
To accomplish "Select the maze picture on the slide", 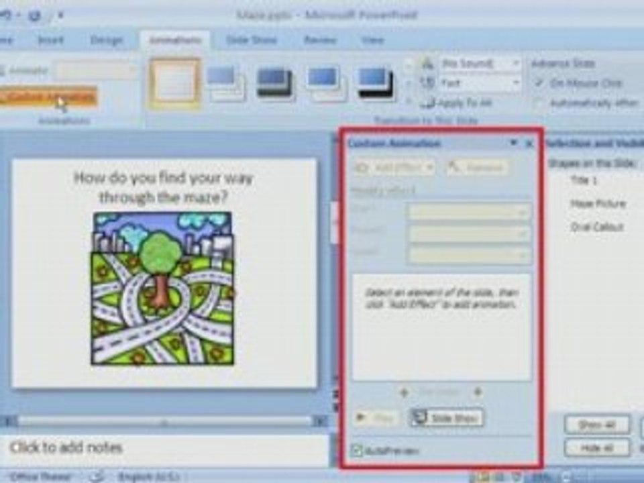I will [x=162, y=288].
